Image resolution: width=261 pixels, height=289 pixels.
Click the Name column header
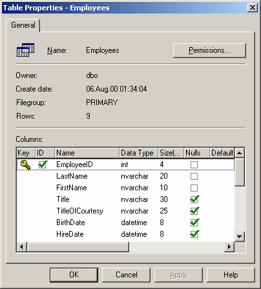(x=87, y=153)
